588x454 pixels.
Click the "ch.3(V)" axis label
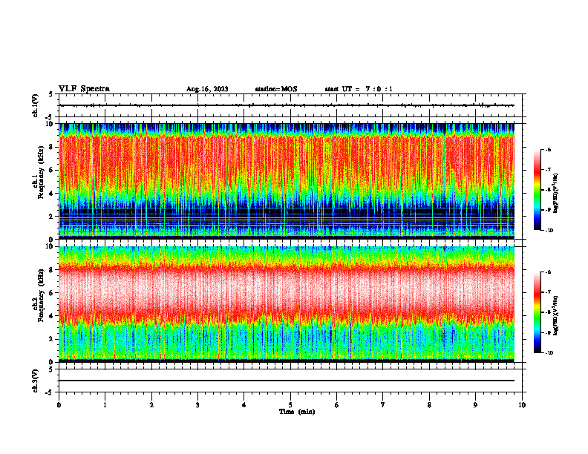tap(35, 381)
